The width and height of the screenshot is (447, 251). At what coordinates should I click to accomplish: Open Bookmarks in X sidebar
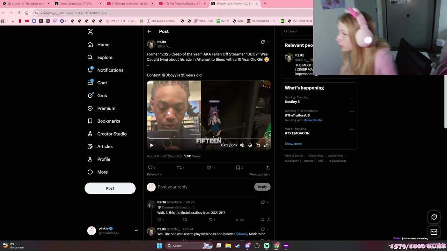(x=104, y=121)
